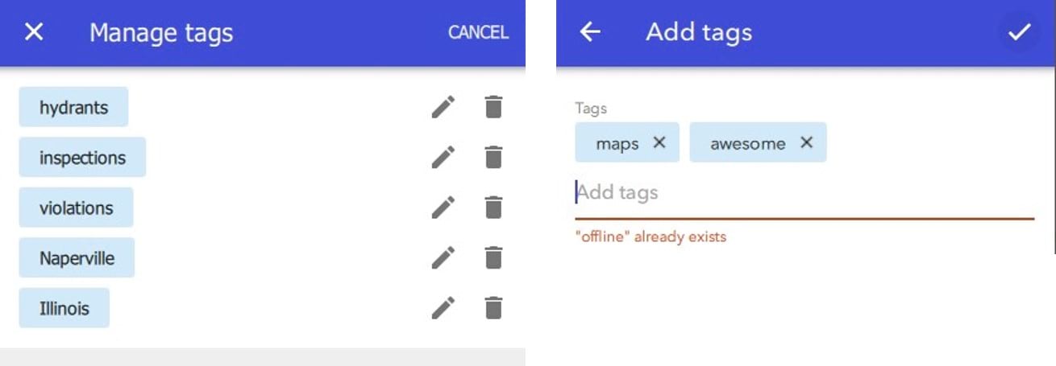Remove the awesome tag chip
The image size is (1056, 366).
806,142
